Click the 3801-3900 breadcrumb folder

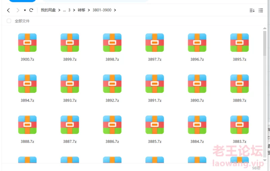pos(102,10)
